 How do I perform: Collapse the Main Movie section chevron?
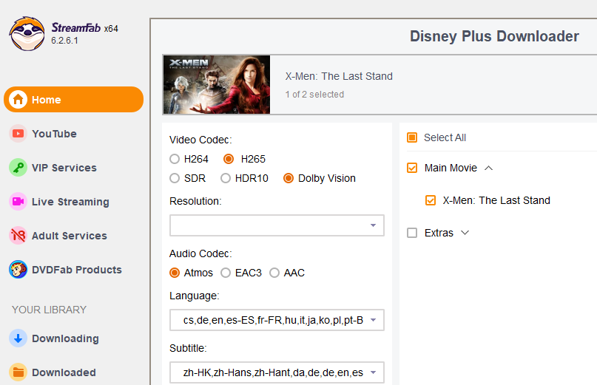(x=488, y=168)
